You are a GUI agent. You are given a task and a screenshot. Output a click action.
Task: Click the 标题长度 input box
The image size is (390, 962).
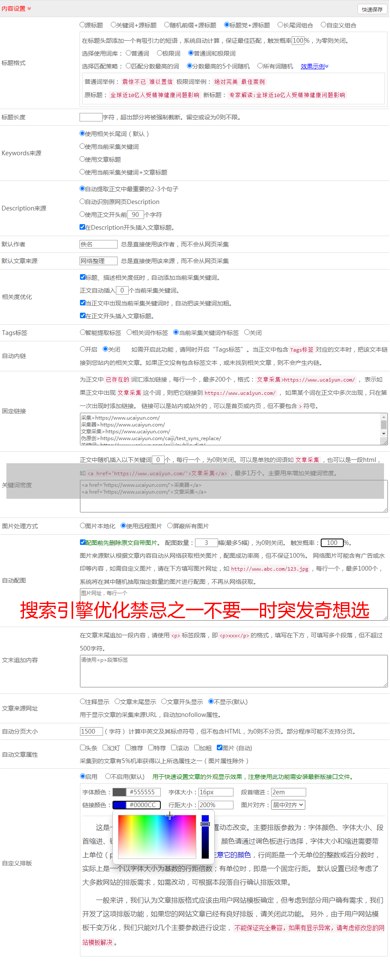pyautogui.click(x=91, y=117)
